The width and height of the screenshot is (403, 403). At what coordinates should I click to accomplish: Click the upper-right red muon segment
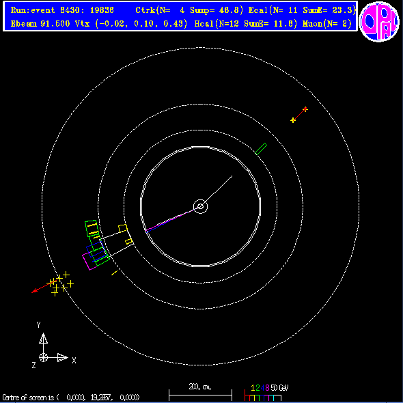(x=299, y=115)
